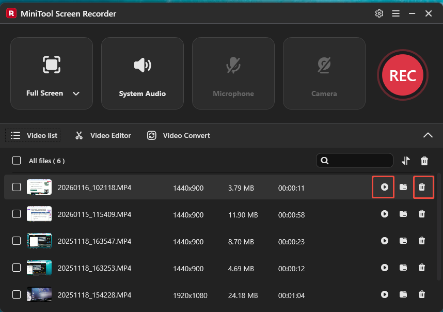Open the search field magnifier
Viewport: 443px width, 312px height.
(324, 161)
